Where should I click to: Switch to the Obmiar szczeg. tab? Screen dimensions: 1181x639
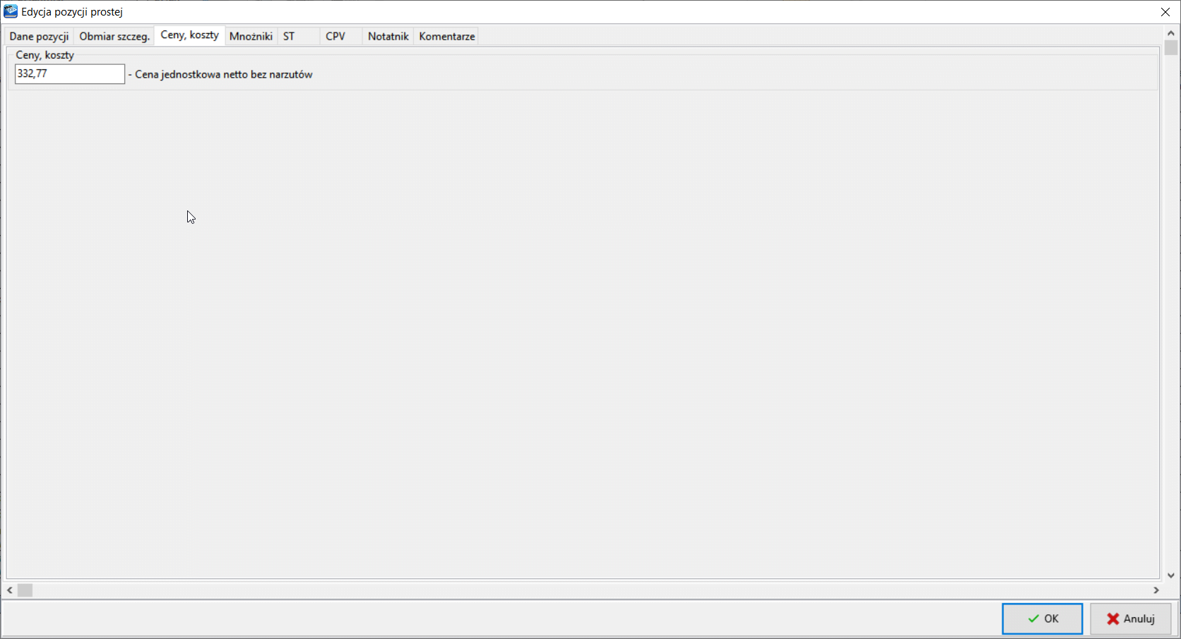click(114, 37)
